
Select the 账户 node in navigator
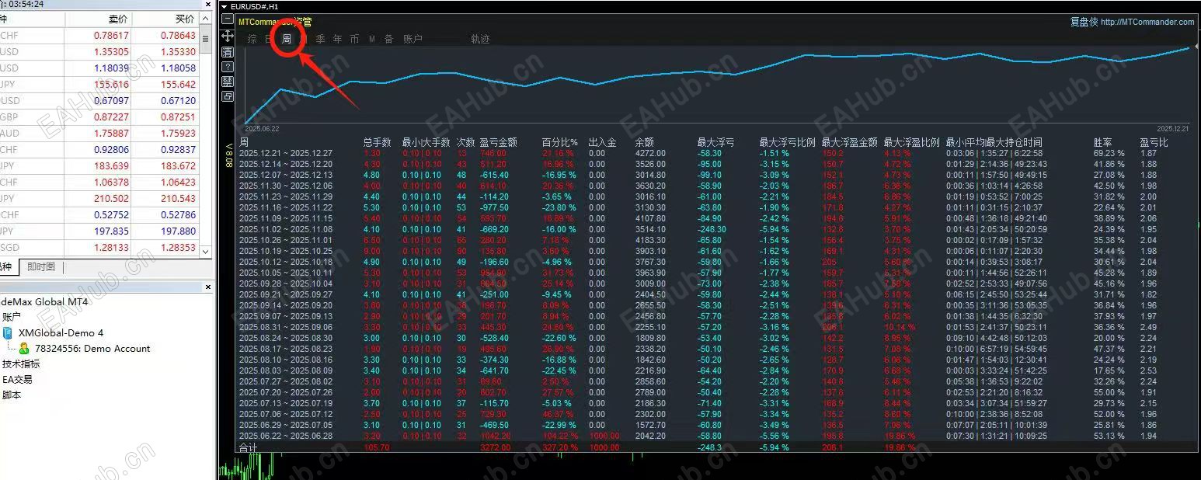click(x=11, y=317)
